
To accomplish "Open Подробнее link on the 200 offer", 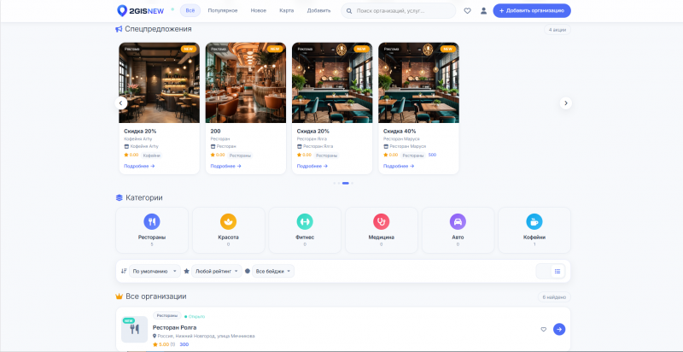I will click(225, 166).
